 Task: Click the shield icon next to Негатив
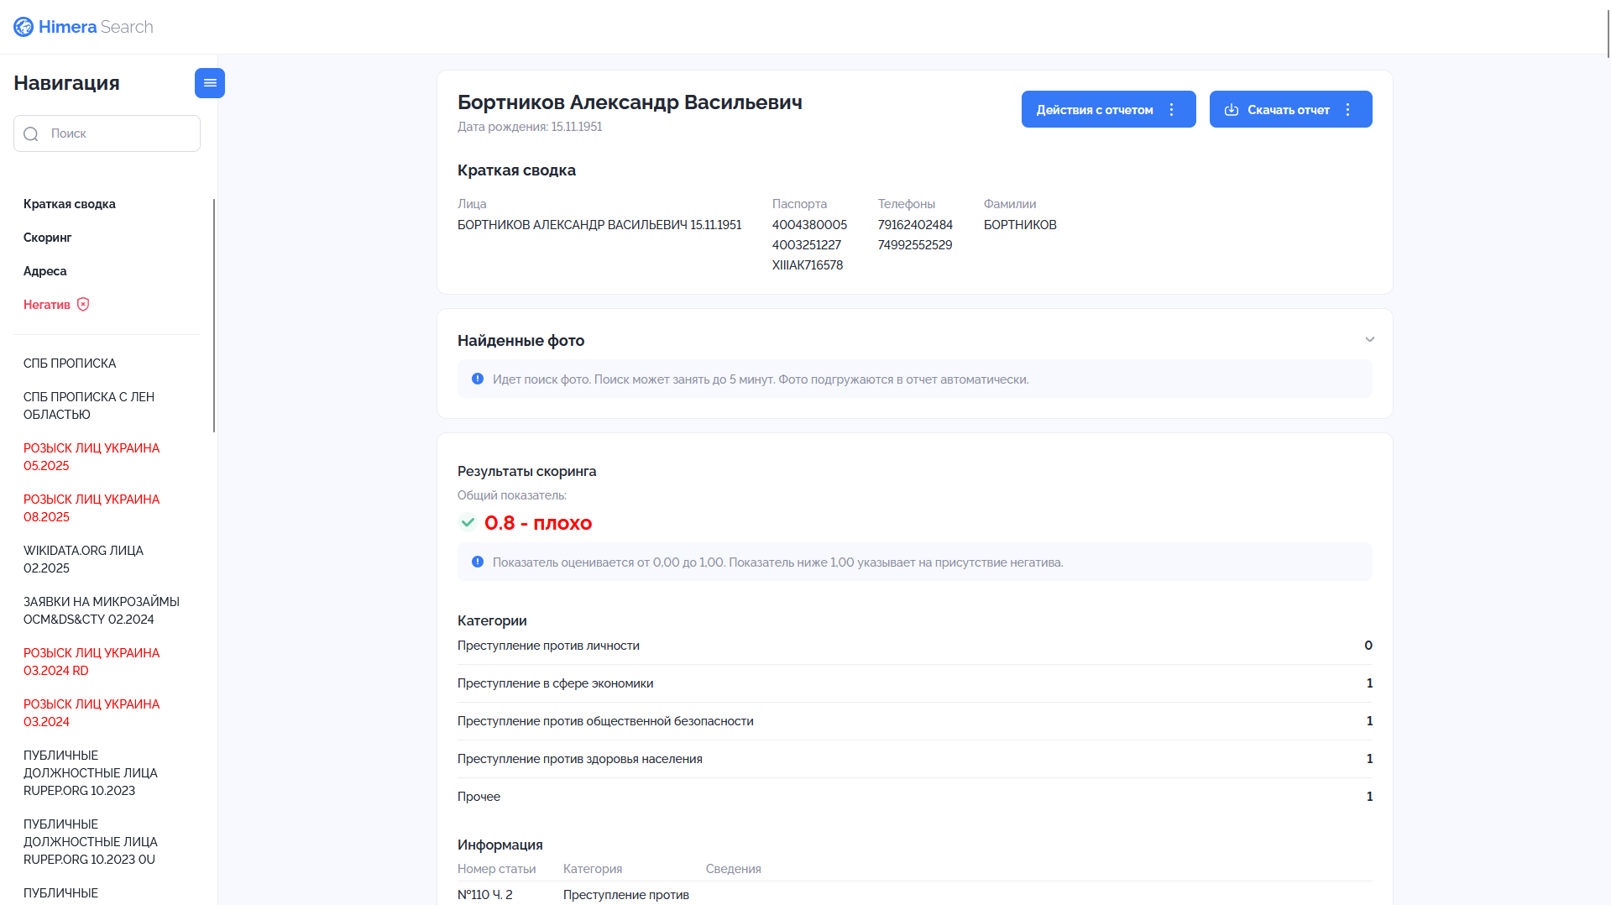(83, 305)
